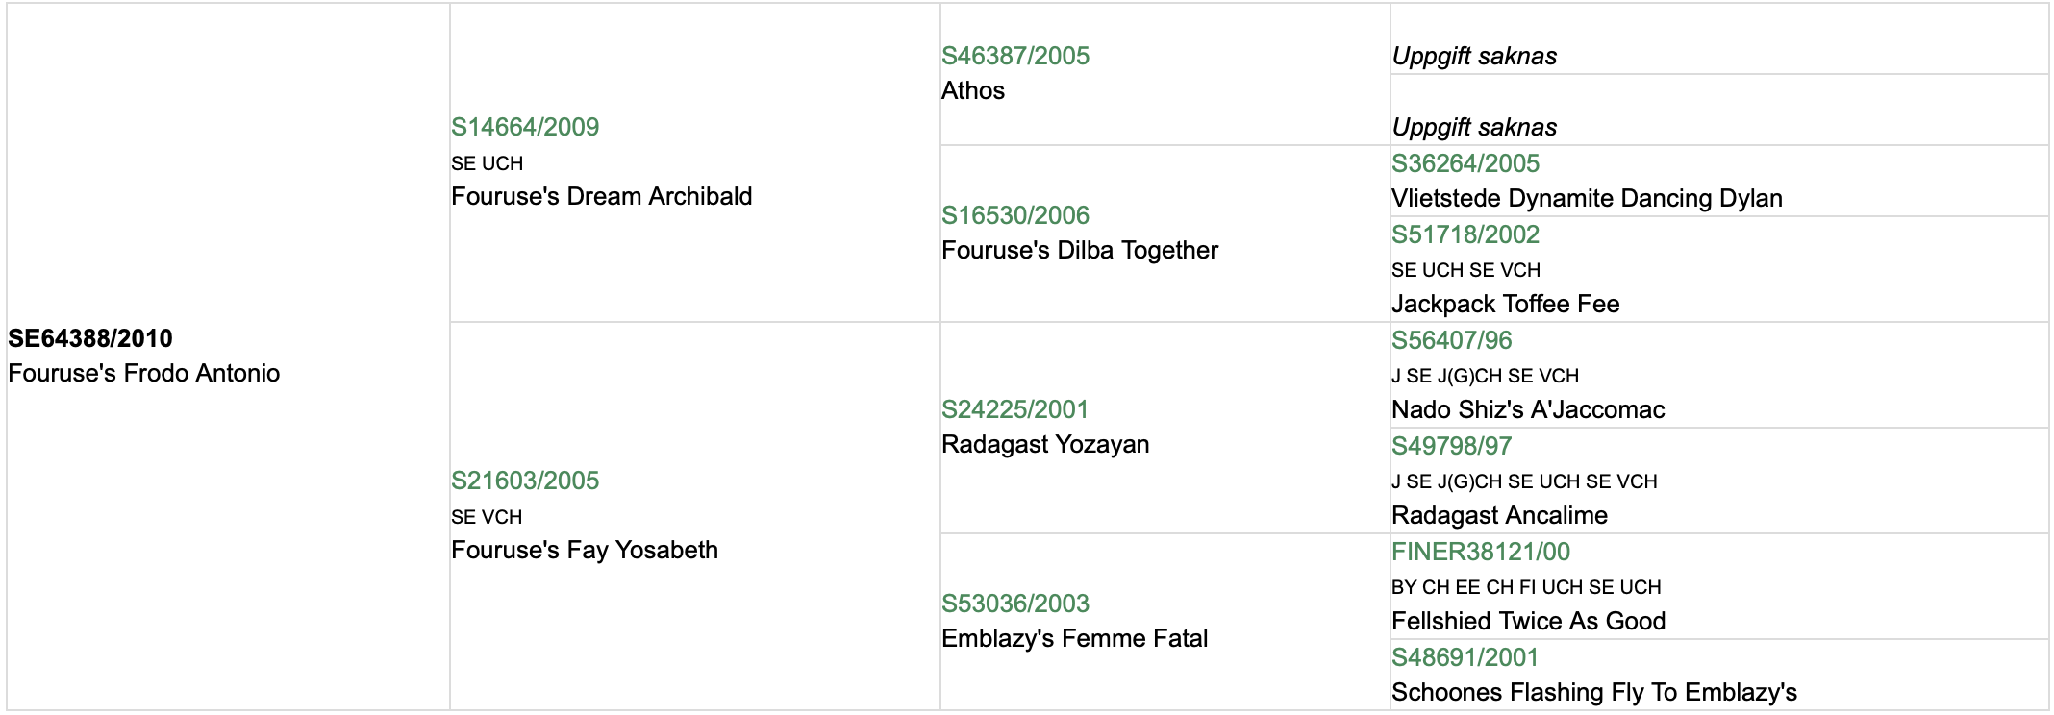
Task: Open S48691/2001 Schoones Flashing Fly link
Action: (x=1465, y=657)
